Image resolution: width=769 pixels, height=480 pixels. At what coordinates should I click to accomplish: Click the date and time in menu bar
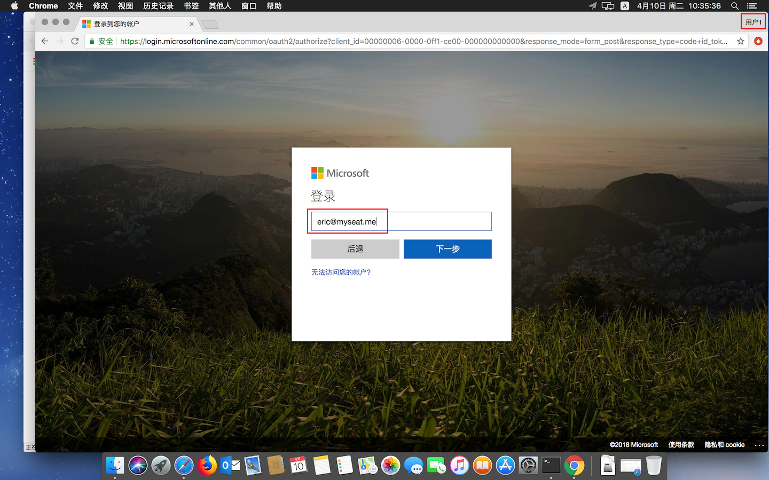click(679, 6)
